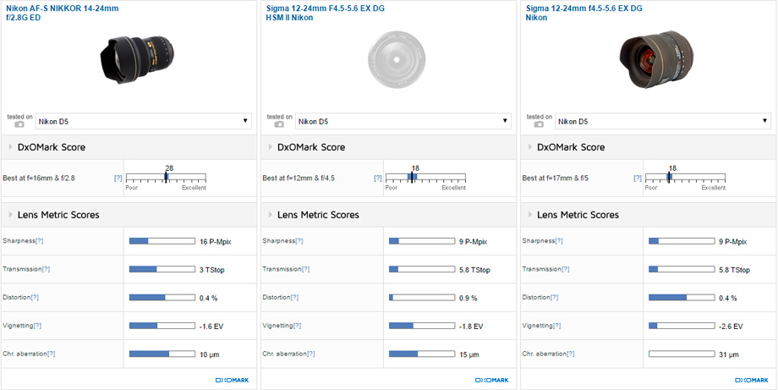Open Sharpness [?] help in Sigma HSM II card
The image size is (778, 390).
click(299, 241)
